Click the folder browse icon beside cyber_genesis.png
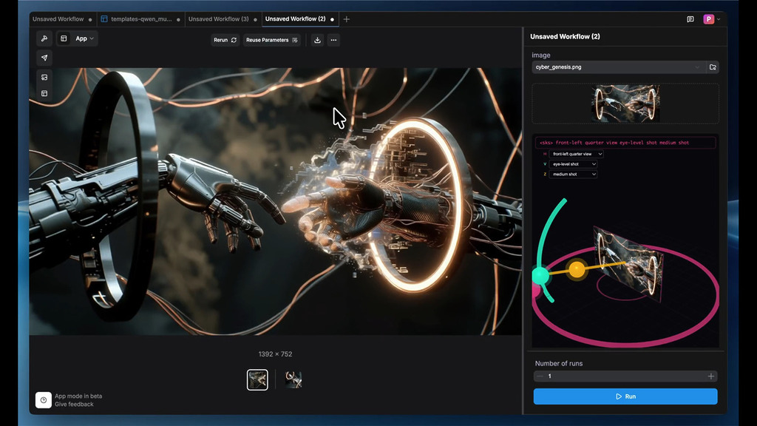 click(713, 67)
